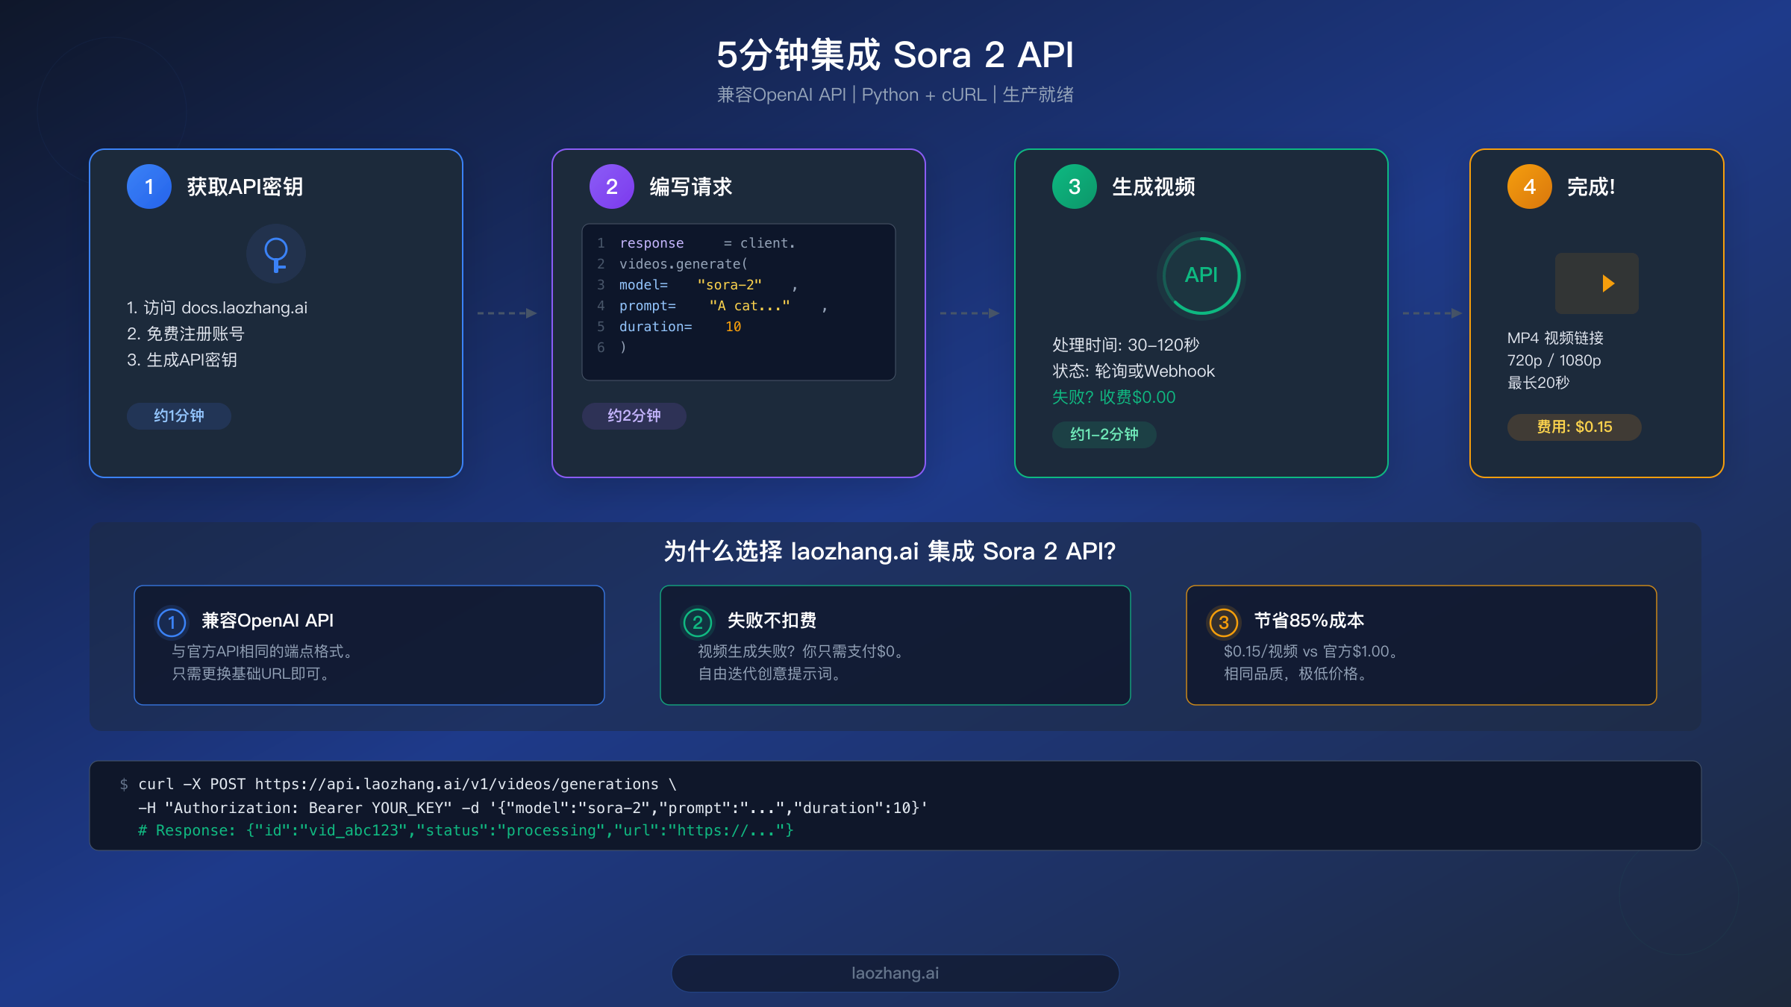Click the 费用: $0.15 cost badge
Viewport: 1791px width, 1007px height.
tap(1574, 427)
